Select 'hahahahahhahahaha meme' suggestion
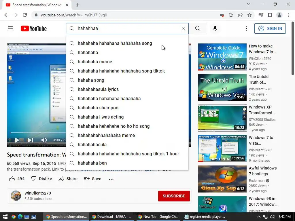Image resolution: width=295 pixels, height=221 pixels. click(127, 135)
